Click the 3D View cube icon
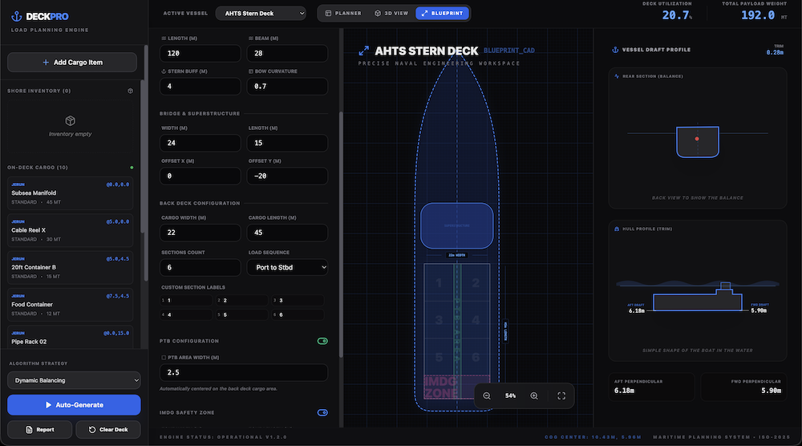The image size is (802, 446). [x=378, y=14]
